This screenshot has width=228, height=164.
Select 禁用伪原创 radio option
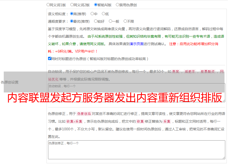(x=117, y=5)
